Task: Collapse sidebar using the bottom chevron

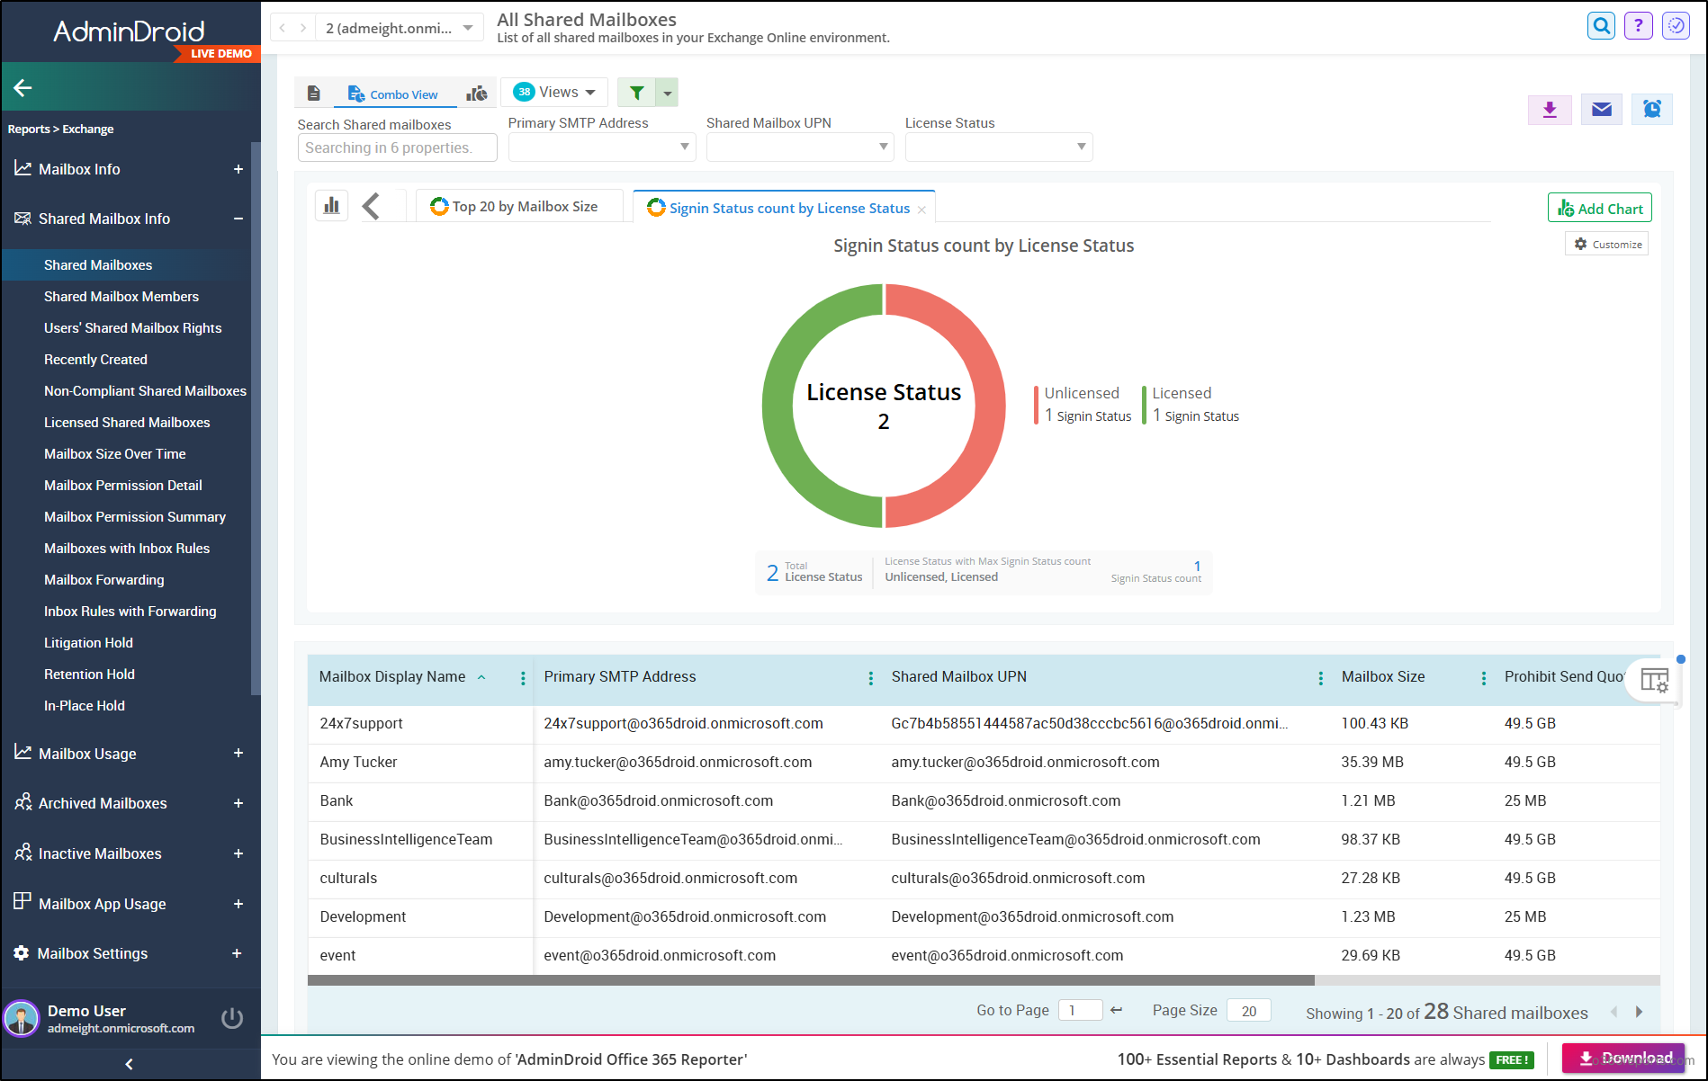Action: [x=129, y=1064]
